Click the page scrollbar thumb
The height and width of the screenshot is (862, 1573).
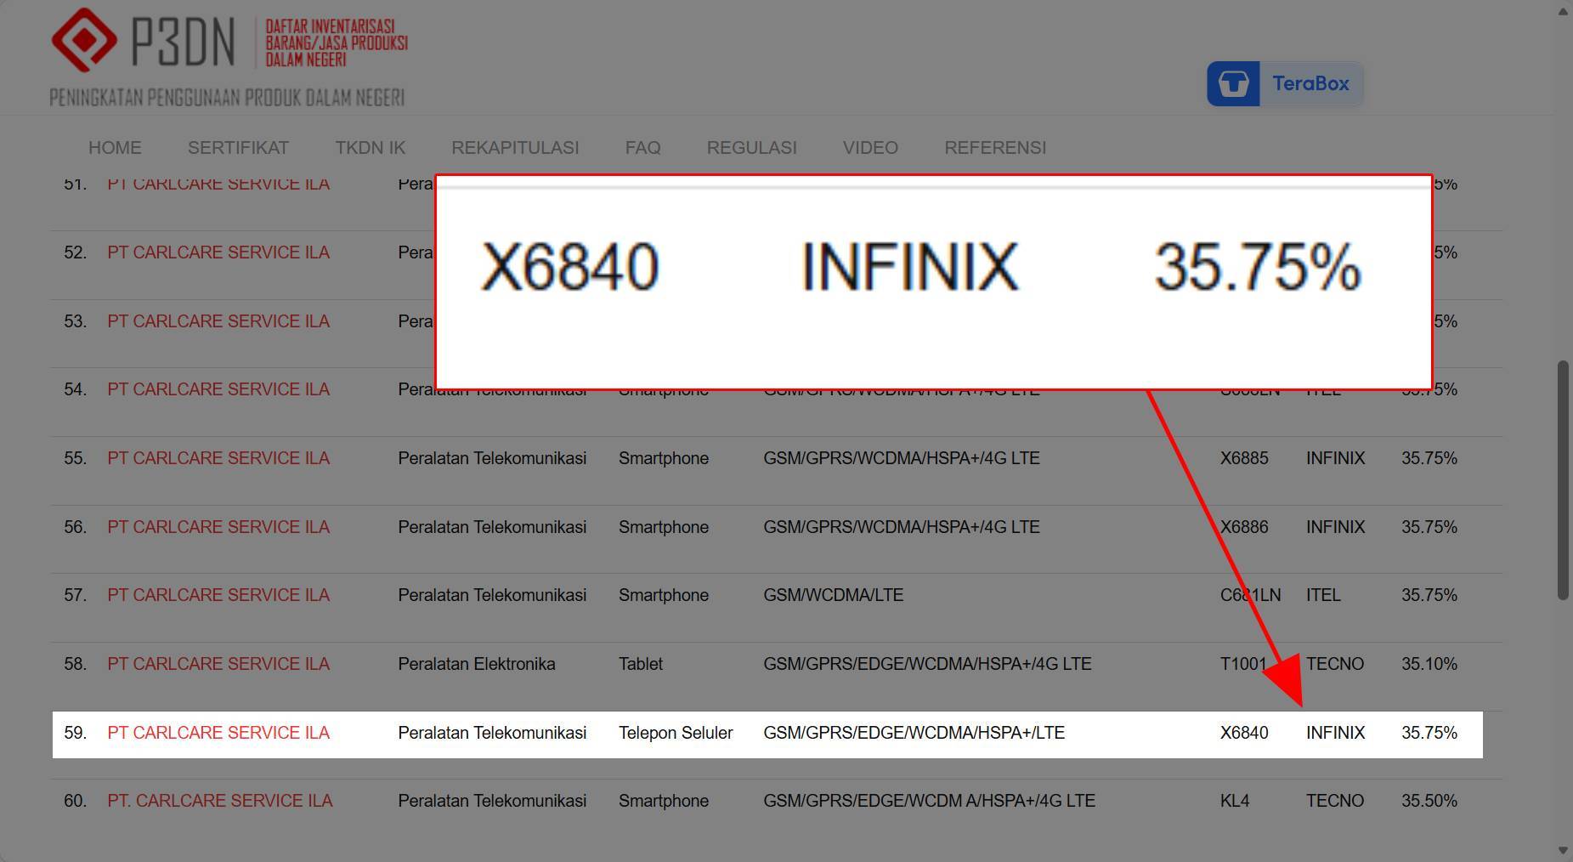[1563, 480]
